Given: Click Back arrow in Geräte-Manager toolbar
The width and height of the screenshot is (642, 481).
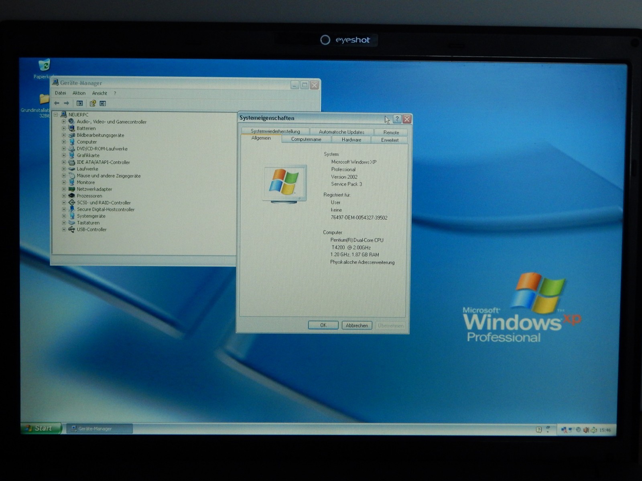Looking at the screenshot, I should [57, 103].
